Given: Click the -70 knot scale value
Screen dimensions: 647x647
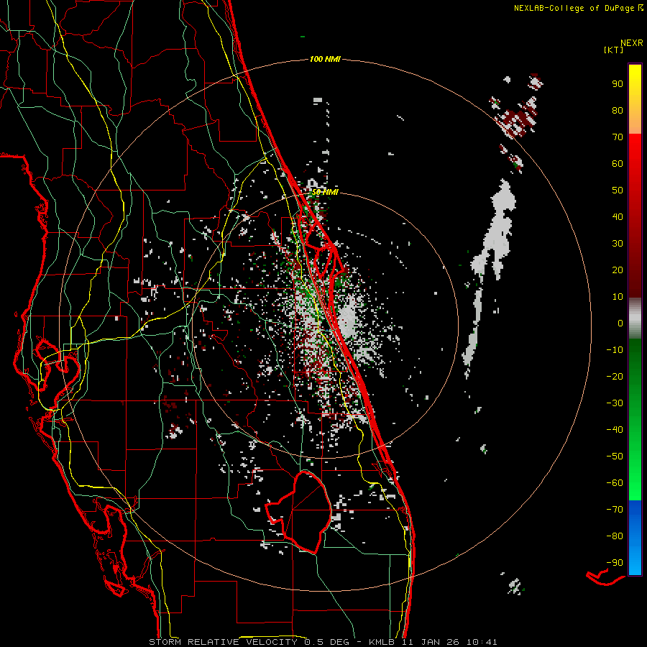Looking at the screenshot, I should pos(615,510).
